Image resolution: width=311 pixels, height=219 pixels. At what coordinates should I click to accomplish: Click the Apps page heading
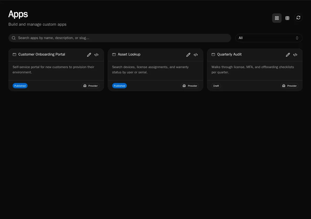click(x=18, y=14)
